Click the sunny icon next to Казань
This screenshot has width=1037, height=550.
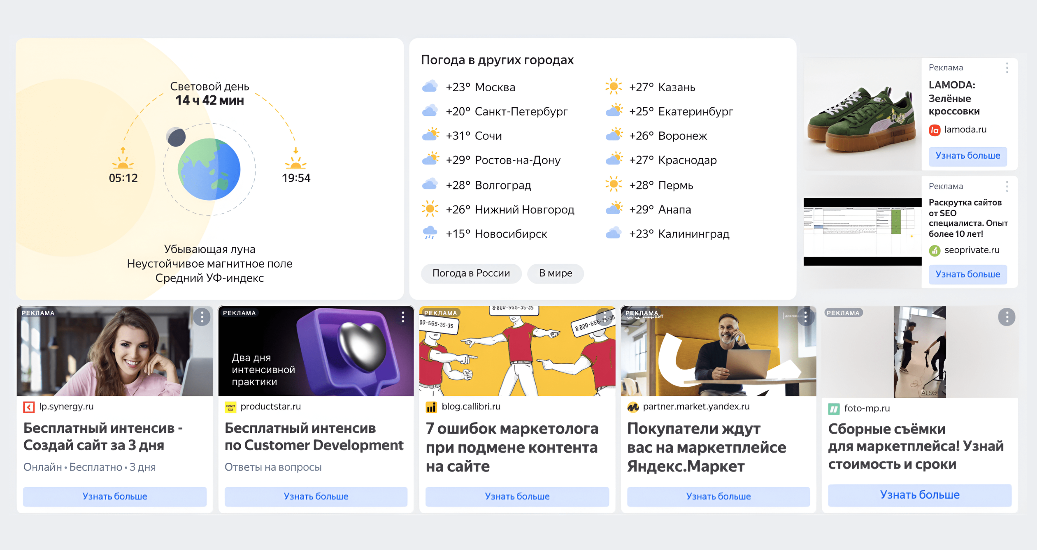614,87
